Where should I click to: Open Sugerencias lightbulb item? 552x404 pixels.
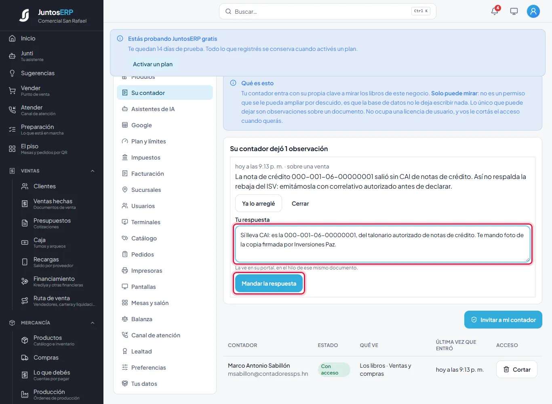[x=52, y=73]
